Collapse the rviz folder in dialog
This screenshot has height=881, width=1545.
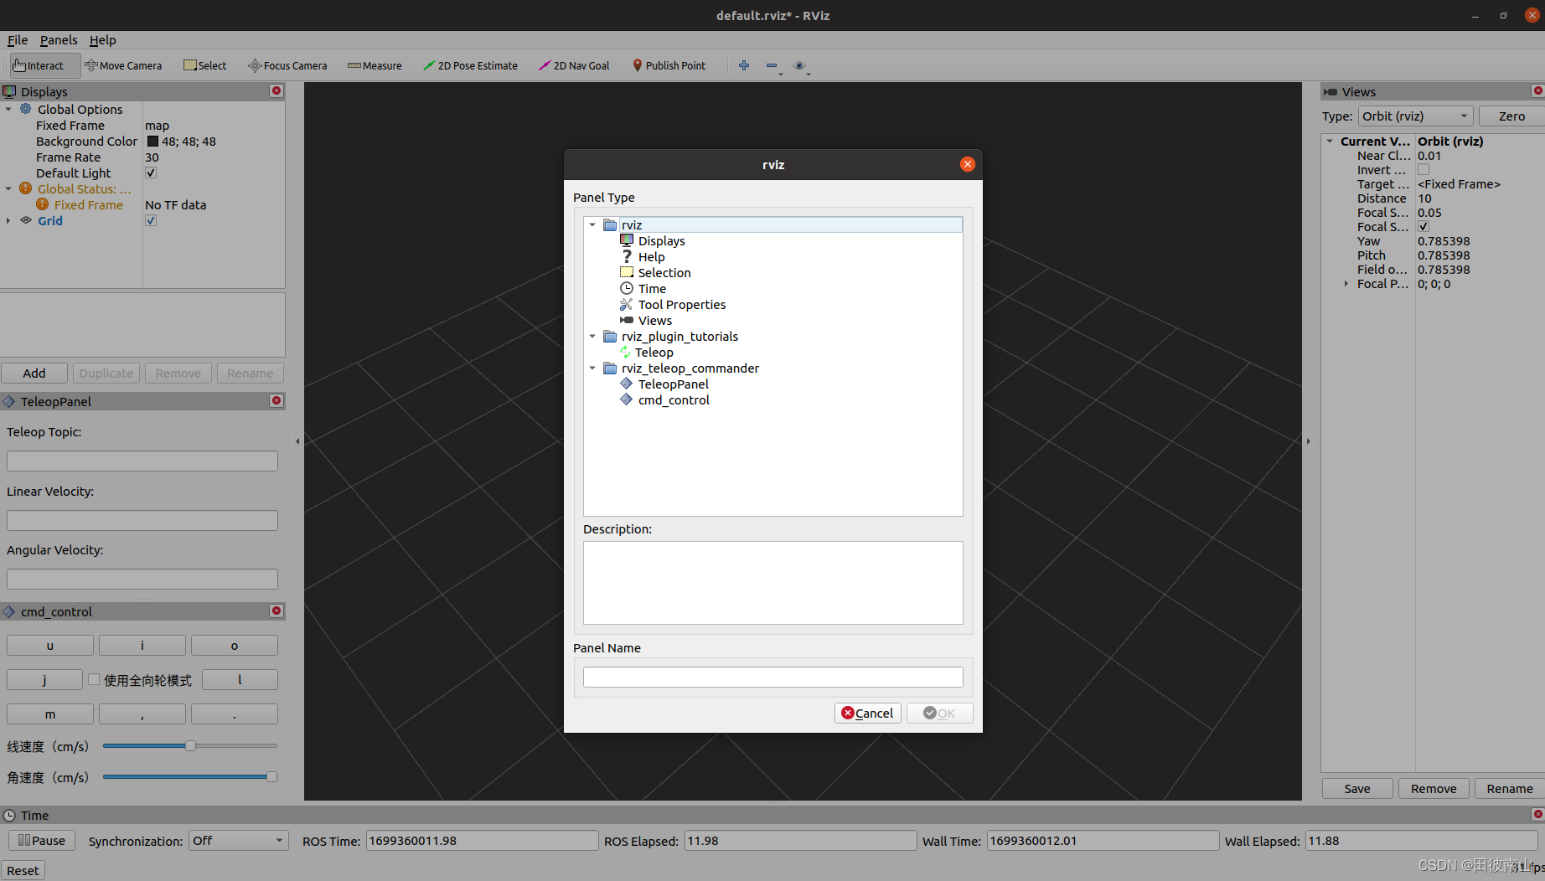[x=592, y=224]
